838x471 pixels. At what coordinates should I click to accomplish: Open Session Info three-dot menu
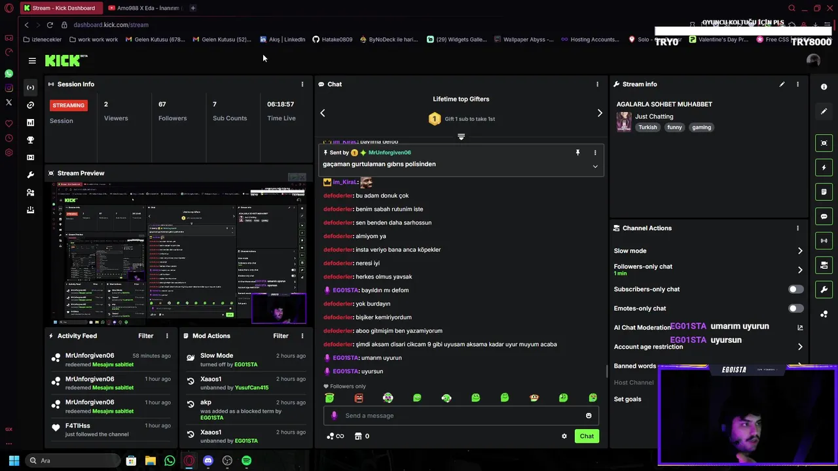302,84
